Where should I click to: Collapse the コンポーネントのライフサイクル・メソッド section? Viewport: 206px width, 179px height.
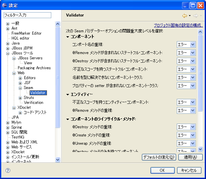[68, 119]
